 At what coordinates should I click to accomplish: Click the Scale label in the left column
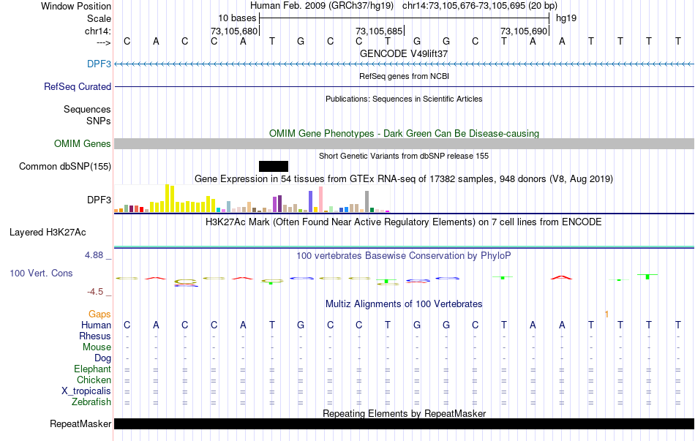[x=99, y=18]
